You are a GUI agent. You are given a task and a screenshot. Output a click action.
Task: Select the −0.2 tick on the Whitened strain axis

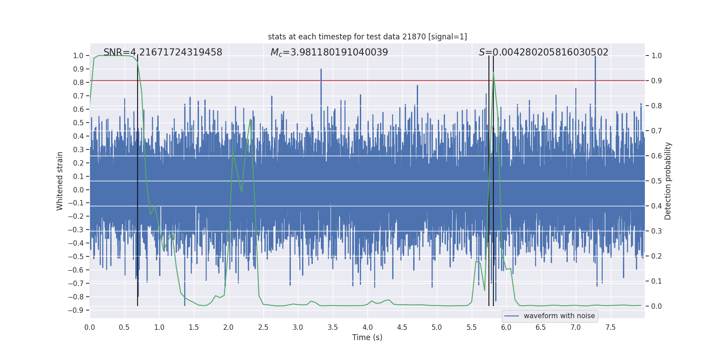[x=76, y=217]
